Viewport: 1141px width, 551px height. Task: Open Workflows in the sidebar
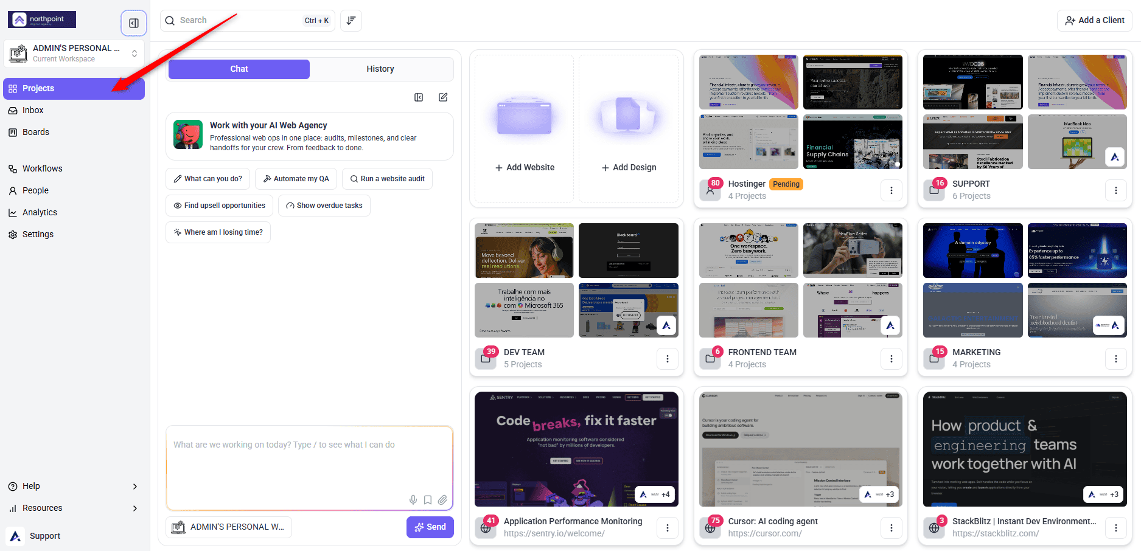(x=74, y=169)
